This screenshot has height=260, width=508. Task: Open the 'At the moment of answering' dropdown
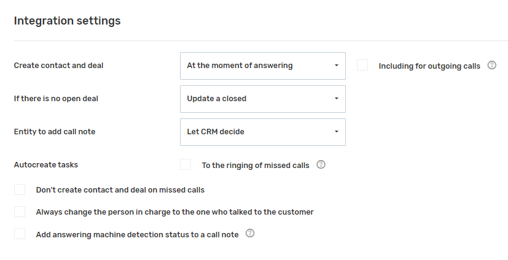262,66
